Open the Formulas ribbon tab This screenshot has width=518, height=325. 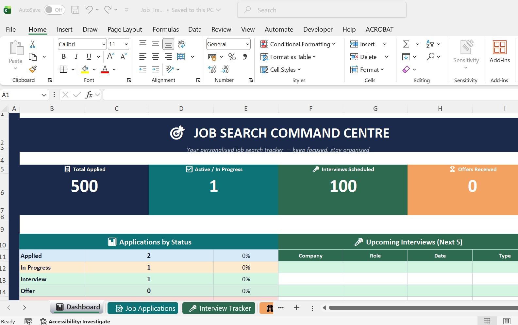166,29
